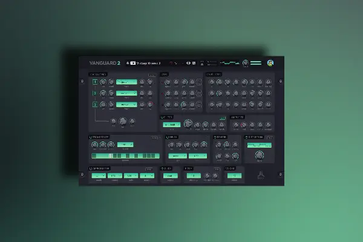Click the preset bank tag before preset name
363x242 pixels.
pyautogui.click(x=133, y=63)
